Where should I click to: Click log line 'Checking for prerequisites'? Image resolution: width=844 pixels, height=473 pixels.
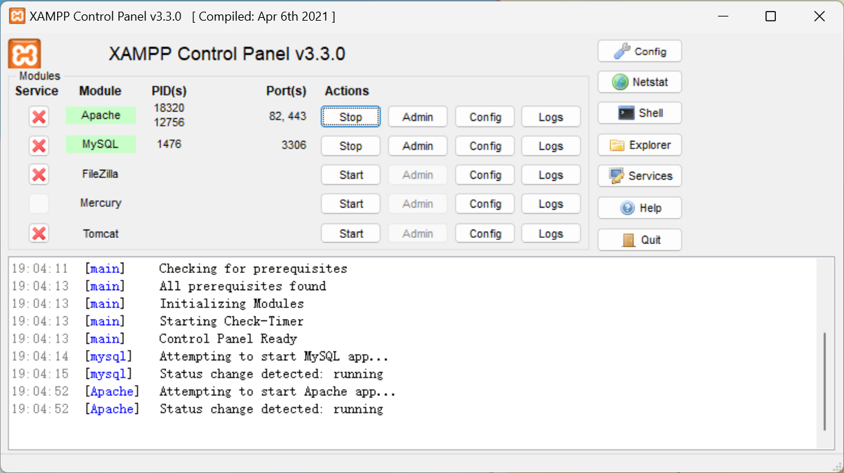click(x=253, y=269)
